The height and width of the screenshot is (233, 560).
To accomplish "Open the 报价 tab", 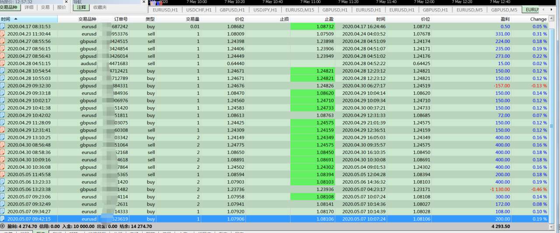I will pyautogui.click(x=62, y=7).
